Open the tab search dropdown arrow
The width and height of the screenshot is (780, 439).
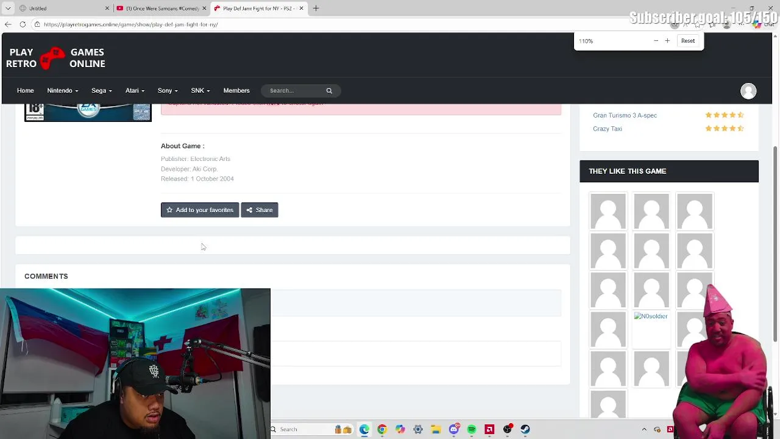coord(8,9)
